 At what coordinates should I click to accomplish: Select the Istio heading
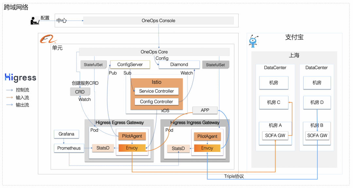point(157,82)
